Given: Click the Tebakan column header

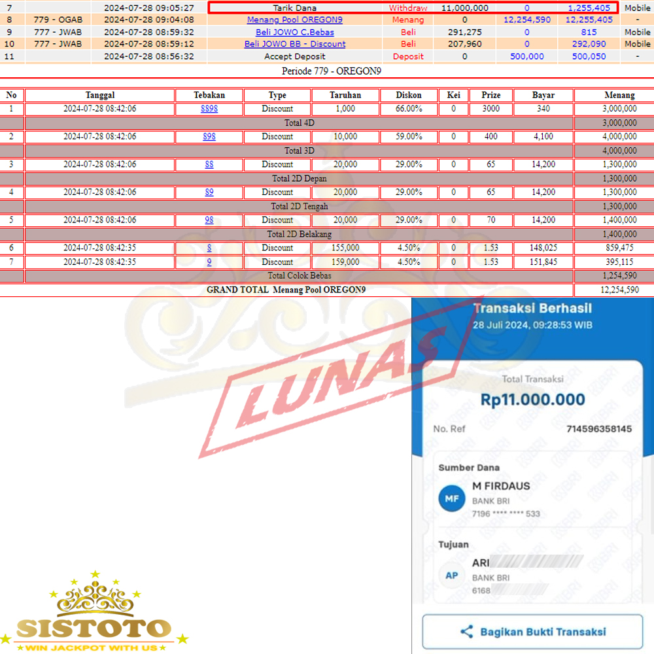Looking at the screenshot, I should pos(209,95).
